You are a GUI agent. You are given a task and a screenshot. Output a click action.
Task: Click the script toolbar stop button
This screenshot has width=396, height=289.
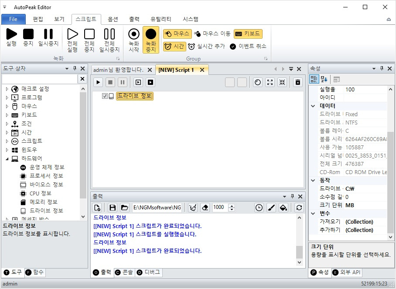point(110,82)
